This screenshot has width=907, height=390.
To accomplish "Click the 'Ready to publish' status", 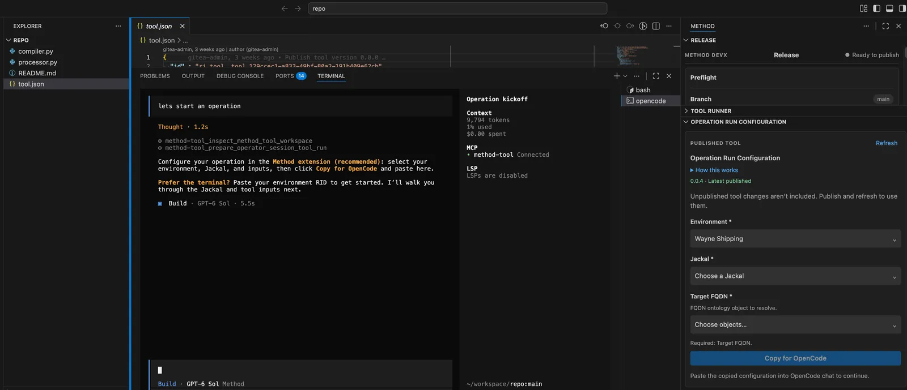I will point(872,55).
